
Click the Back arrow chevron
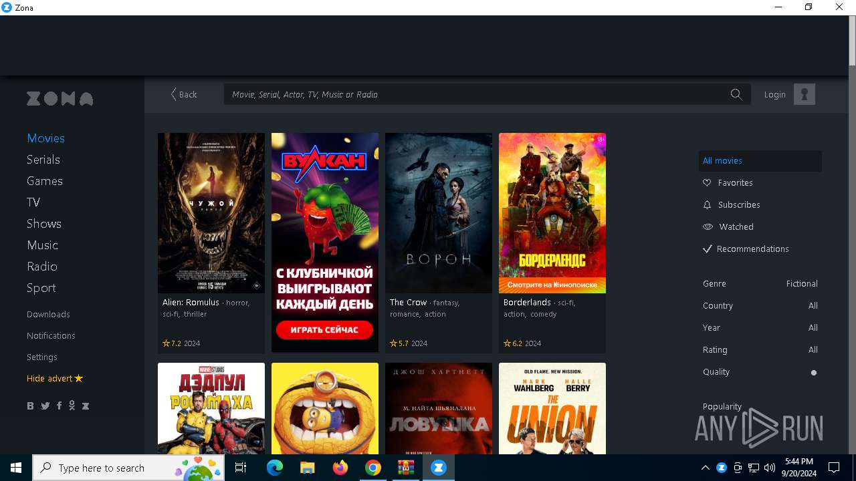click(x=173, y=94)
